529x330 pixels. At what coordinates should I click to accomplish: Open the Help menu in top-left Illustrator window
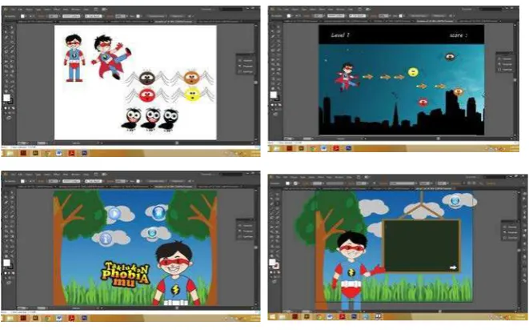[x=86, y=10]
